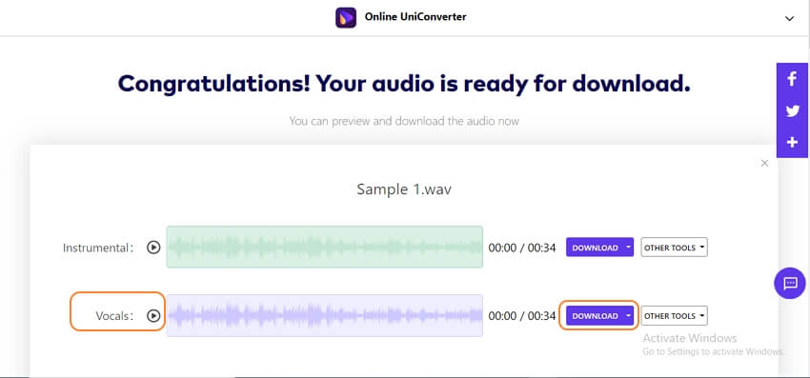Image resolution: width=810 pixels, height=378 pixels.
Task: Click the Sample 1.wav file name
Action: coord(404,189)
